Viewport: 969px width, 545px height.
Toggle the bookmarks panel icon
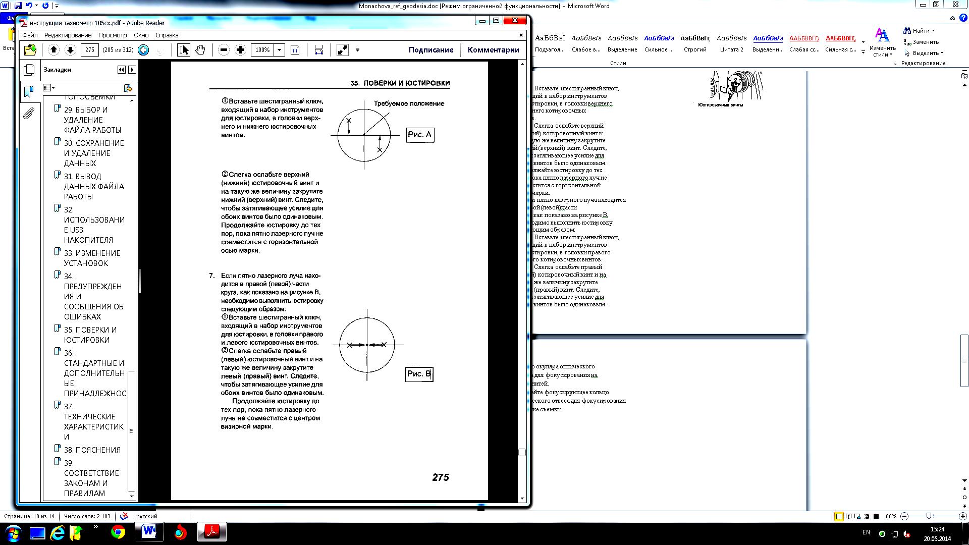tap(29, 91)
